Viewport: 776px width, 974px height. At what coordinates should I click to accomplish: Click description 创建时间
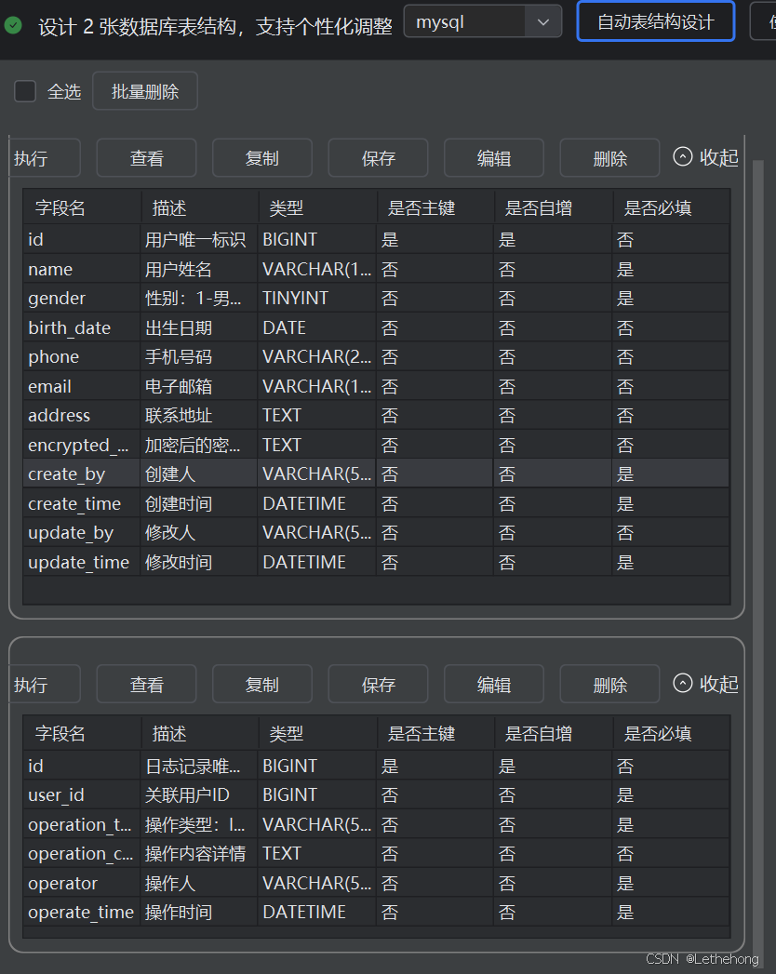[179, 503]
